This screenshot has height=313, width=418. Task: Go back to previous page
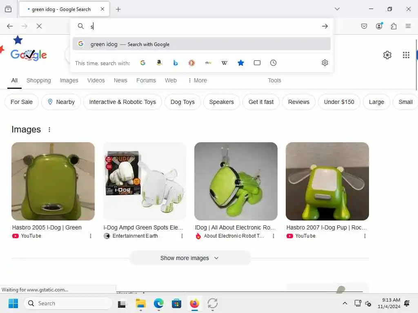coord(10,26)
